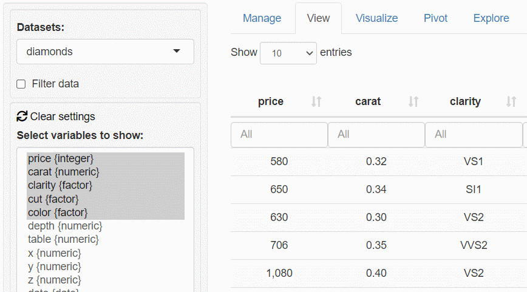
Task: Click the table row with price 1,080
Action: click(376, 273)
